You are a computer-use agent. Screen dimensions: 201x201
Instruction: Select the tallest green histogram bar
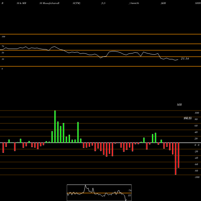[55, 127]
